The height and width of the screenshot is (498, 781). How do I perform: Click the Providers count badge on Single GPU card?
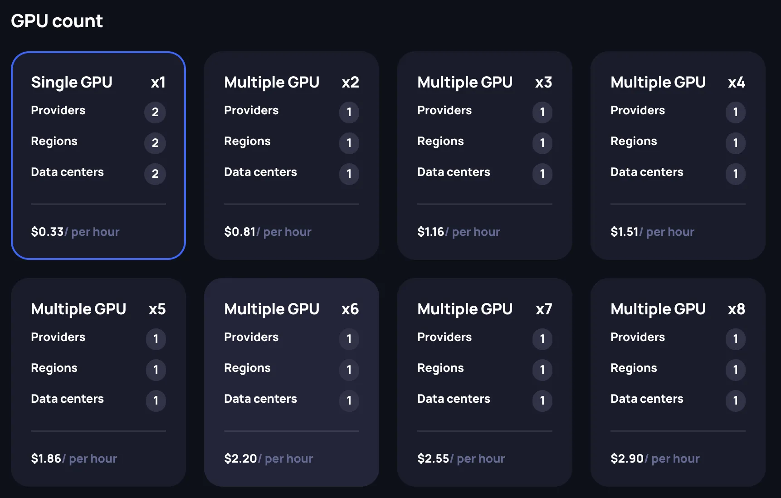click(155, 112)
